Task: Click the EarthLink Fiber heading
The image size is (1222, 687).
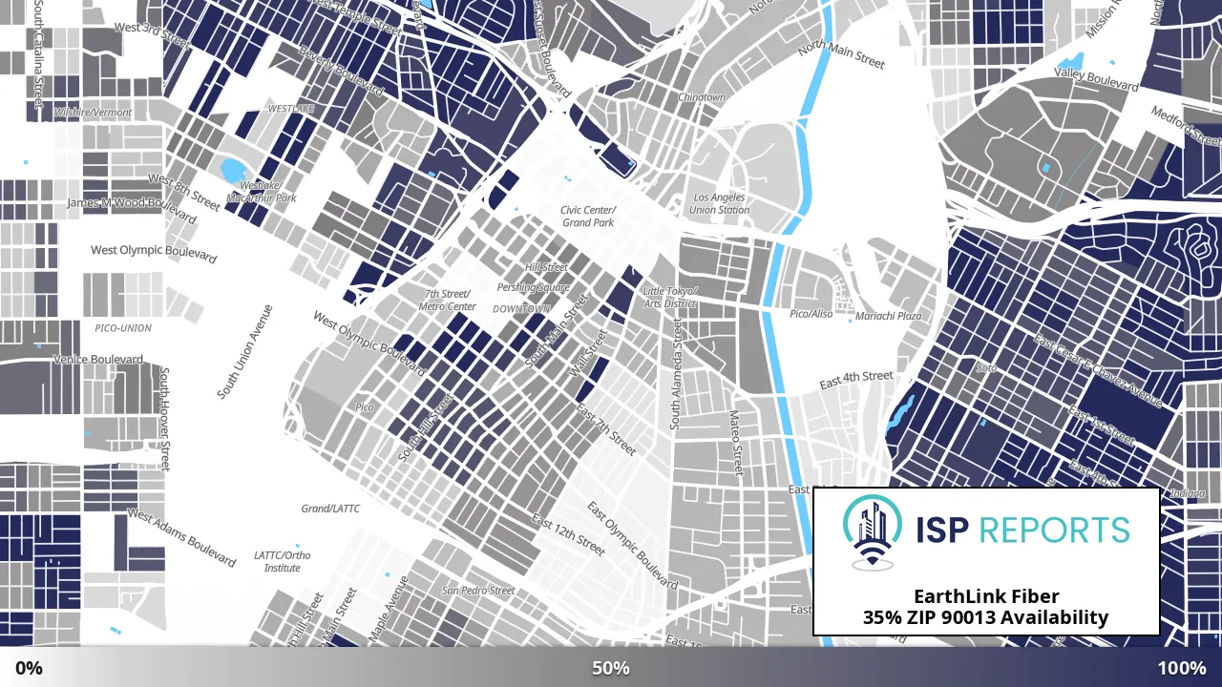Action: [986, 596]
